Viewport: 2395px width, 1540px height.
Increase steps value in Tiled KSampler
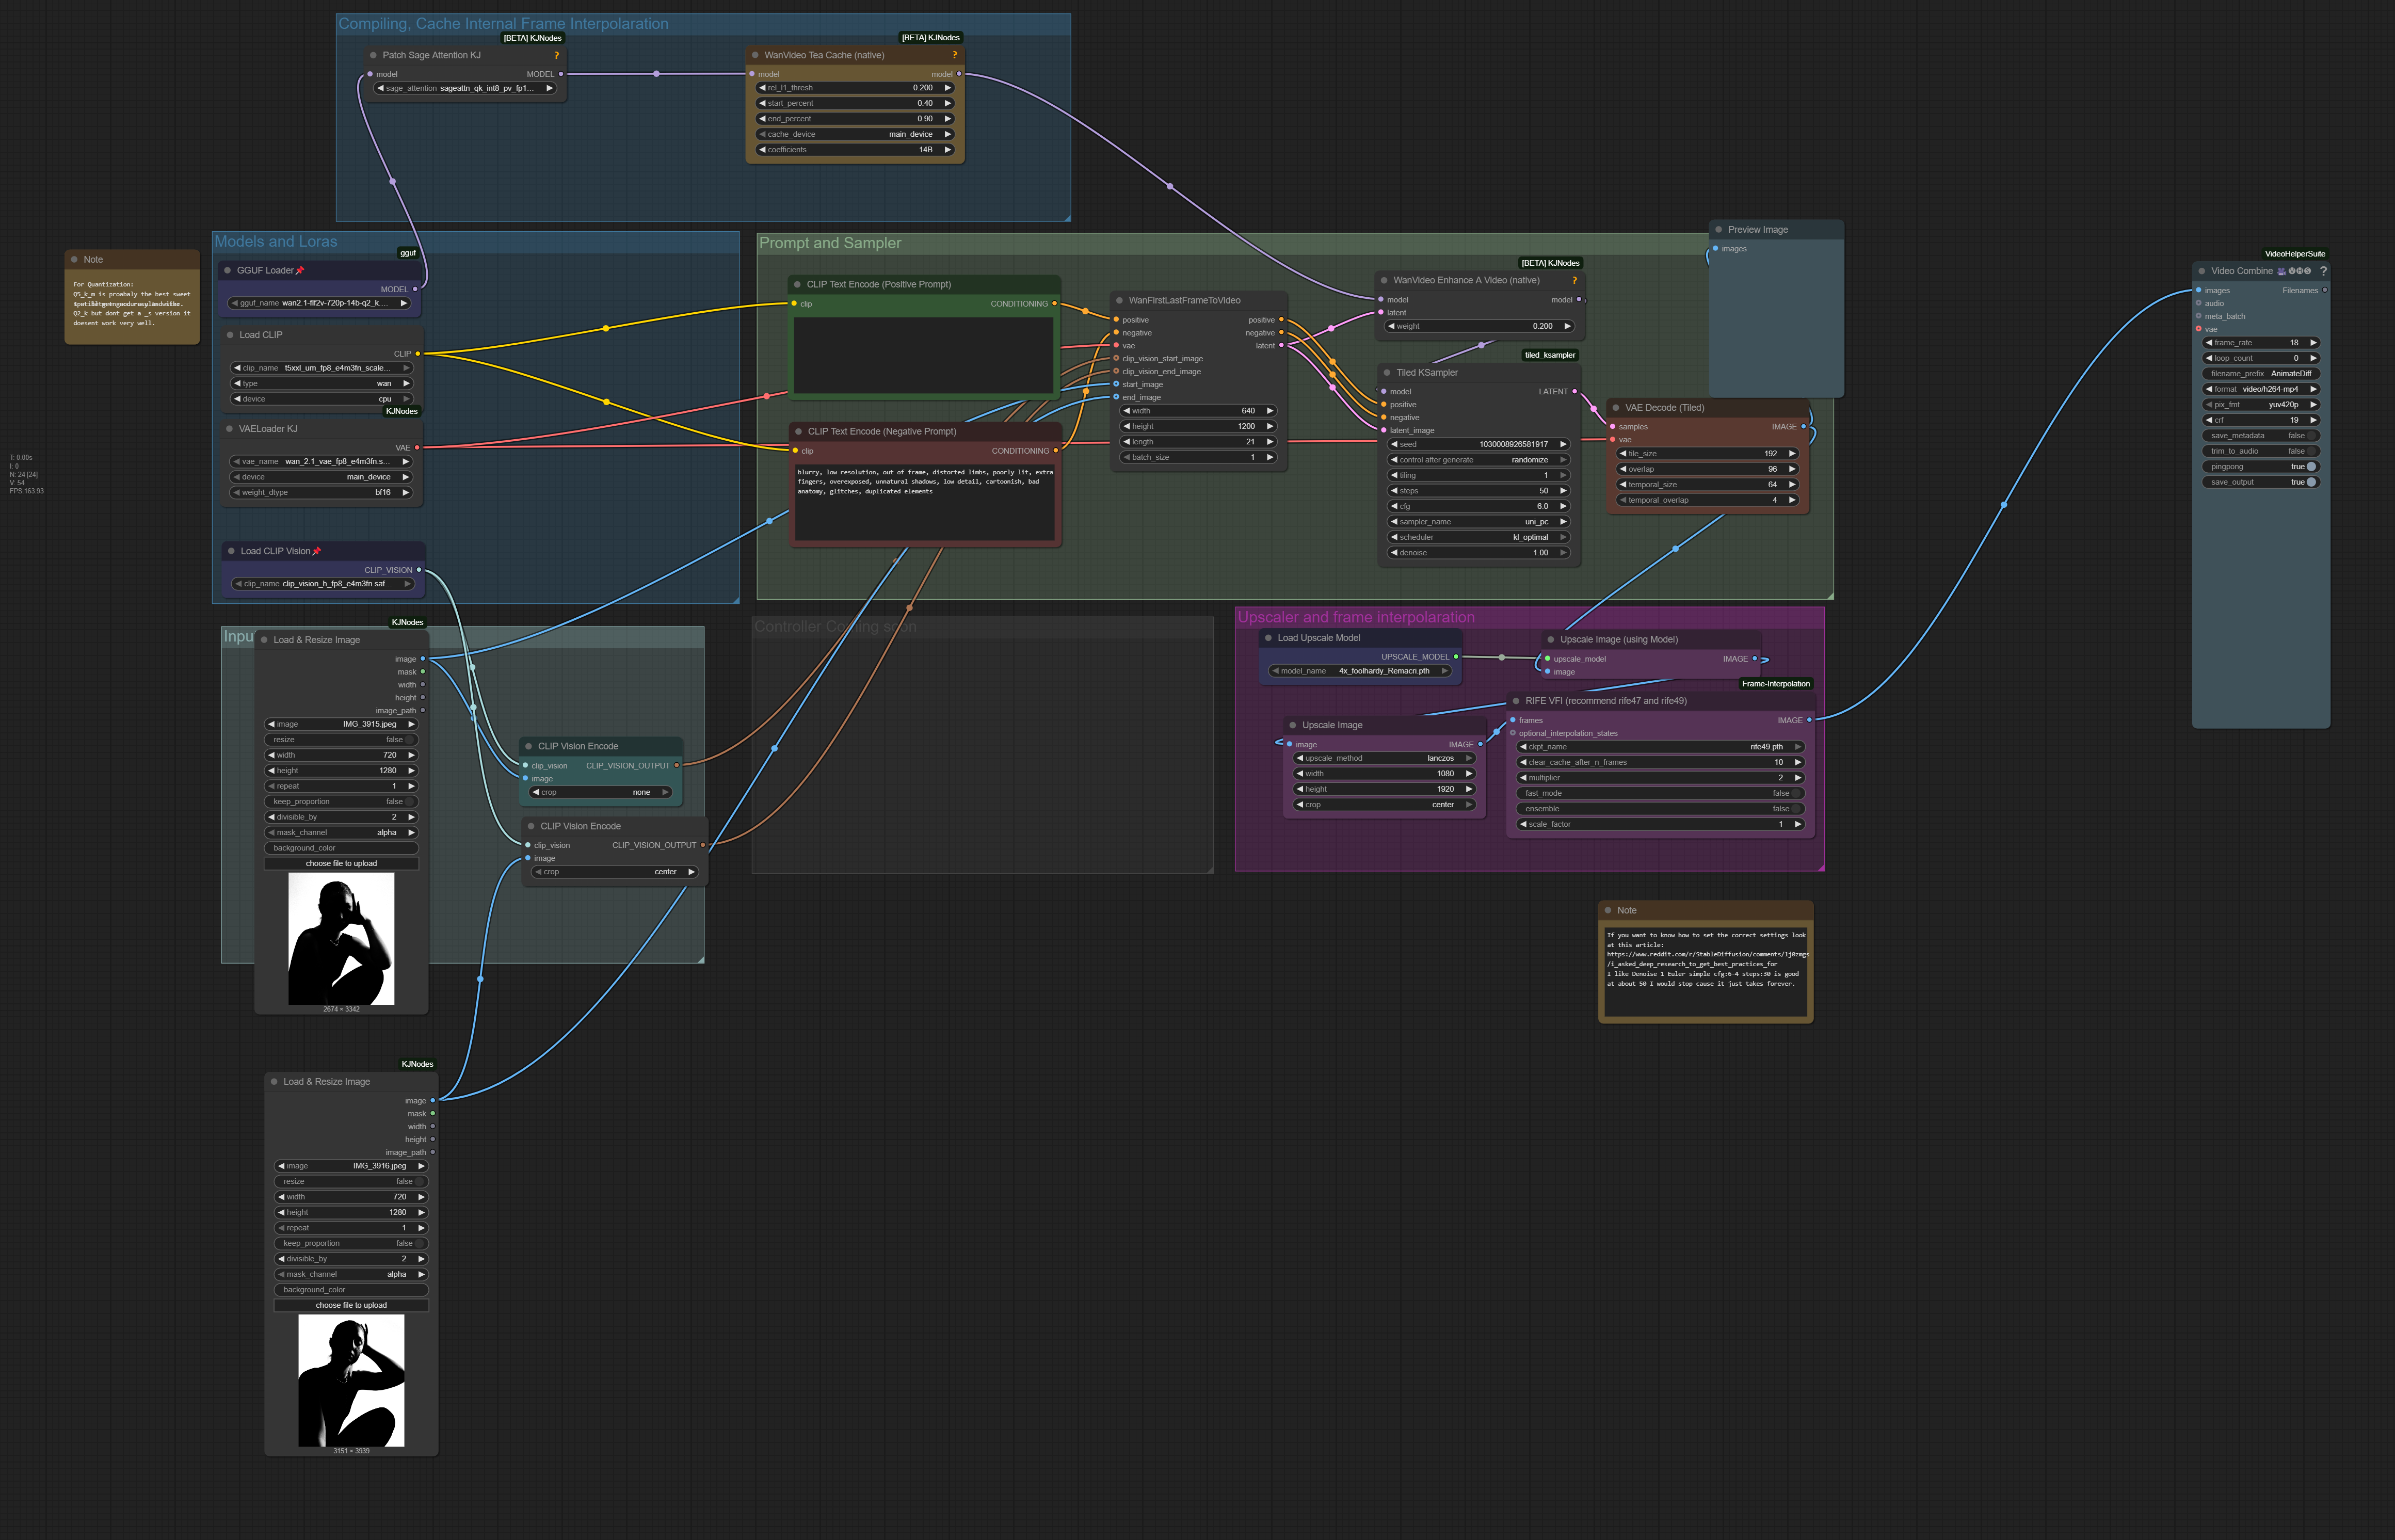click(x=1563, y=491)
